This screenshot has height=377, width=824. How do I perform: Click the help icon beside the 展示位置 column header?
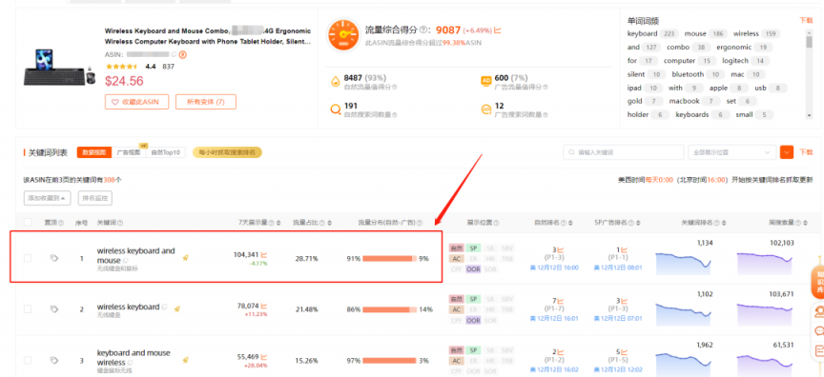(496, 223)
